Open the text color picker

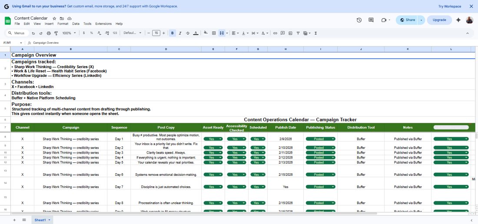(196, 33)
